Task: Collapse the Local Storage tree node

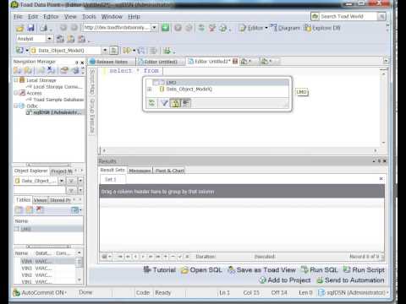Action: click(16, 80)
